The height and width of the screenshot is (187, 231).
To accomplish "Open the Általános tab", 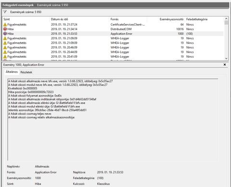I will [x=12, y=72].
